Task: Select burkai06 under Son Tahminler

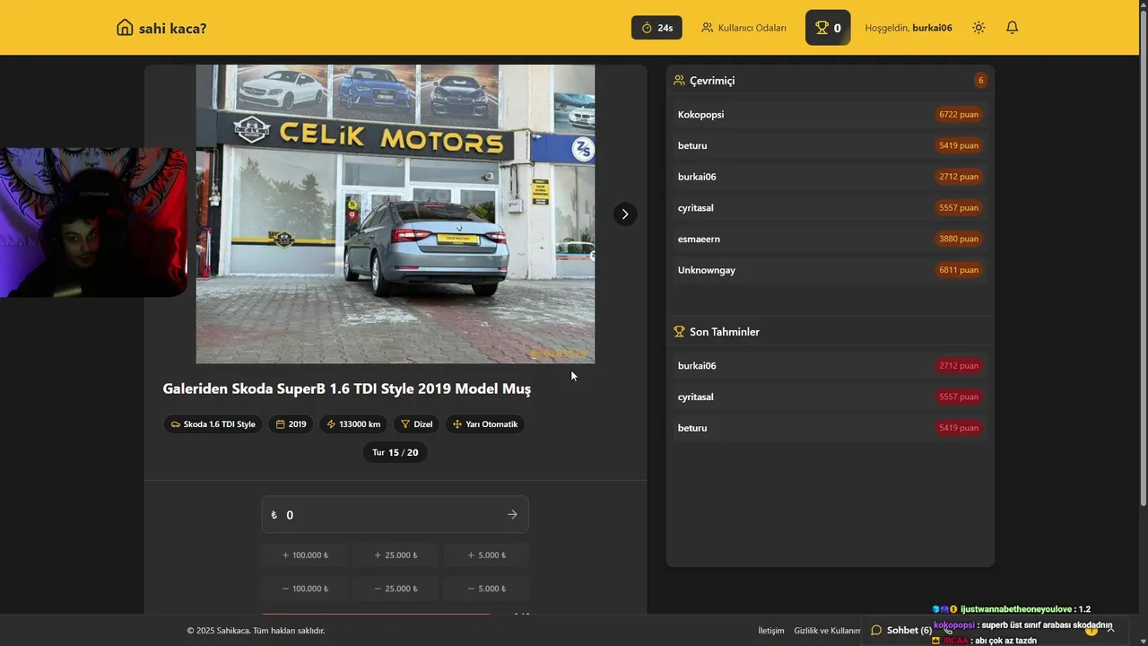Action: click(830, 365)
